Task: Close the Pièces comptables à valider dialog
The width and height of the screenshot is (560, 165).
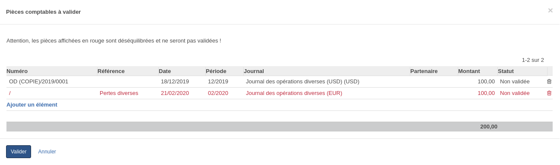Action: coord(550,11)
